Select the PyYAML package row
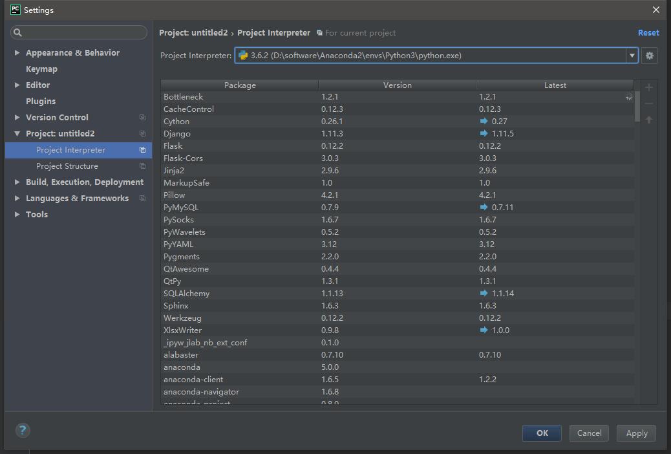The width and height of the screenshot is (671, 454). point(398,244)
